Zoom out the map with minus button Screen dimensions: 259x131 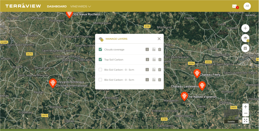[245, 113]
